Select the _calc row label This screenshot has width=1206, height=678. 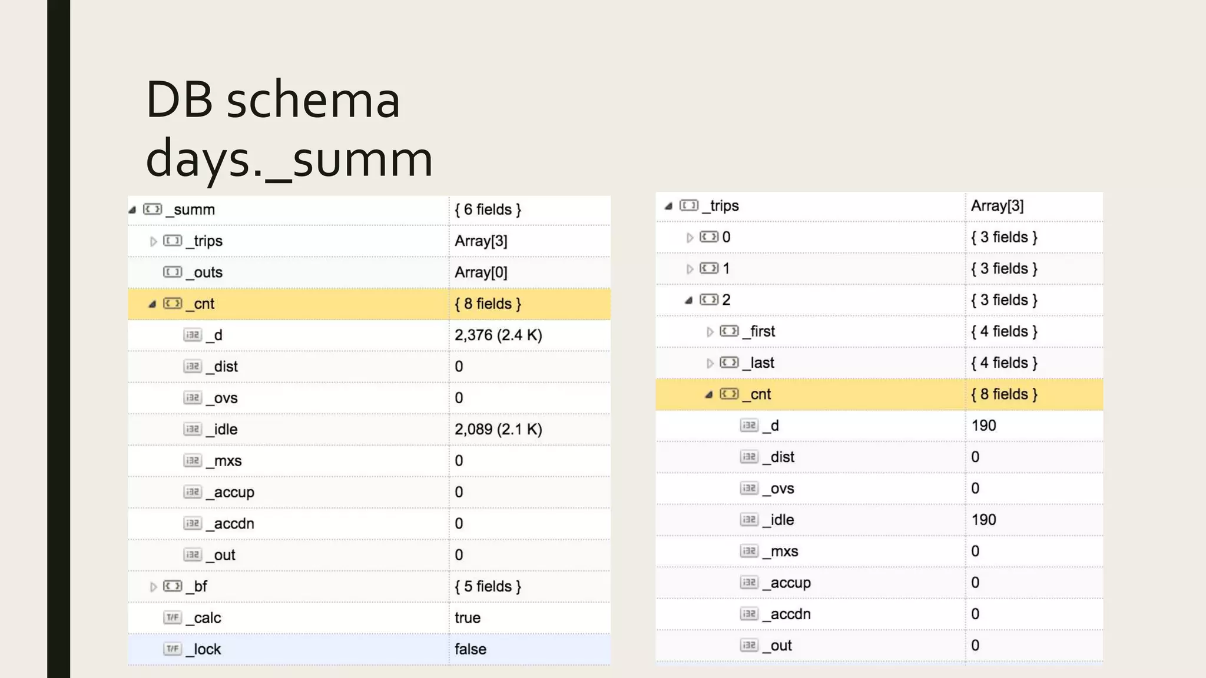(204, 618)
